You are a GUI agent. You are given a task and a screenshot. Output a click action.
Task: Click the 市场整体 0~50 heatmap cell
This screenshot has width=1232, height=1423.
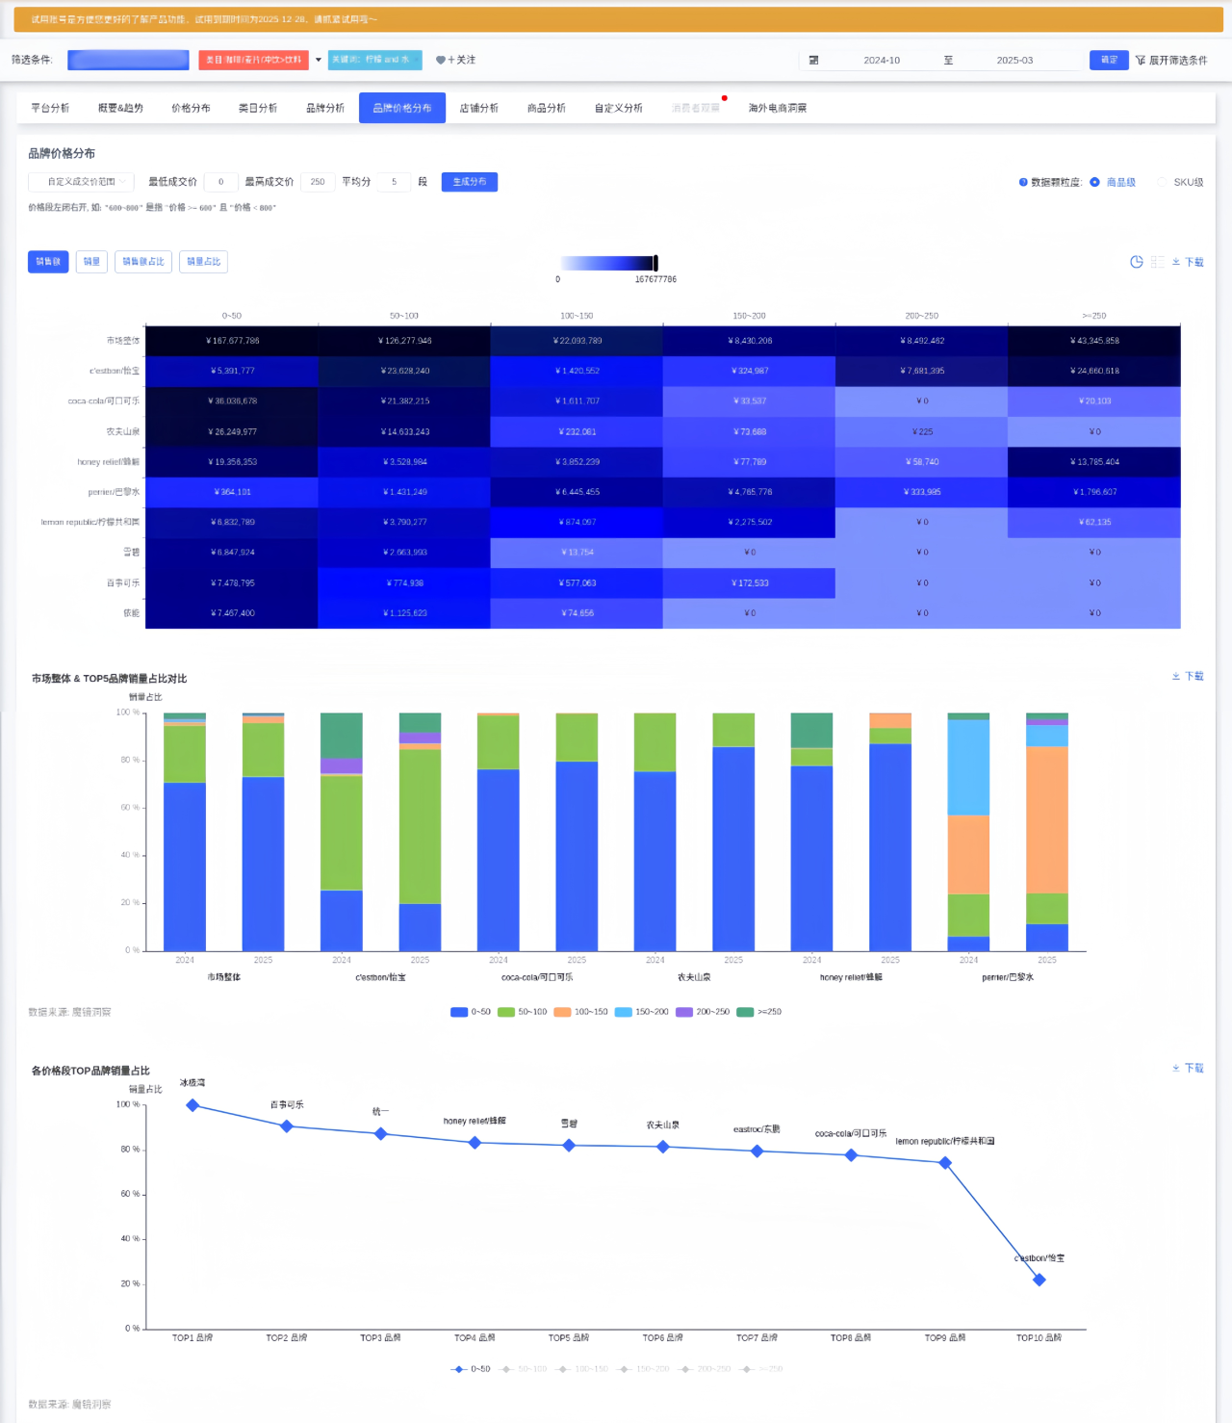(232, 341)
